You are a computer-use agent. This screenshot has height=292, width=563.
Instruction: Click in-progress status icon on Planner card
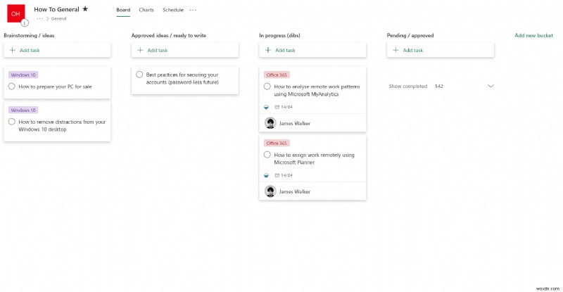pos(267,175)
